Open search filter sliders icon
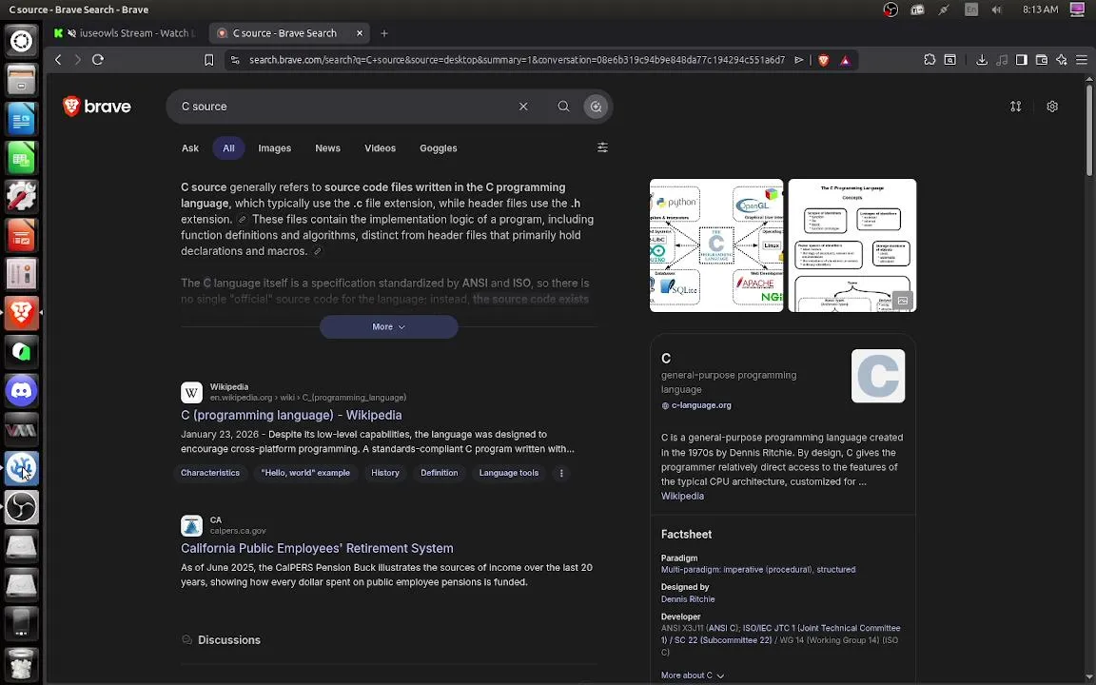Viewport: 1096px width, 685px height. [x=602, y=147]
